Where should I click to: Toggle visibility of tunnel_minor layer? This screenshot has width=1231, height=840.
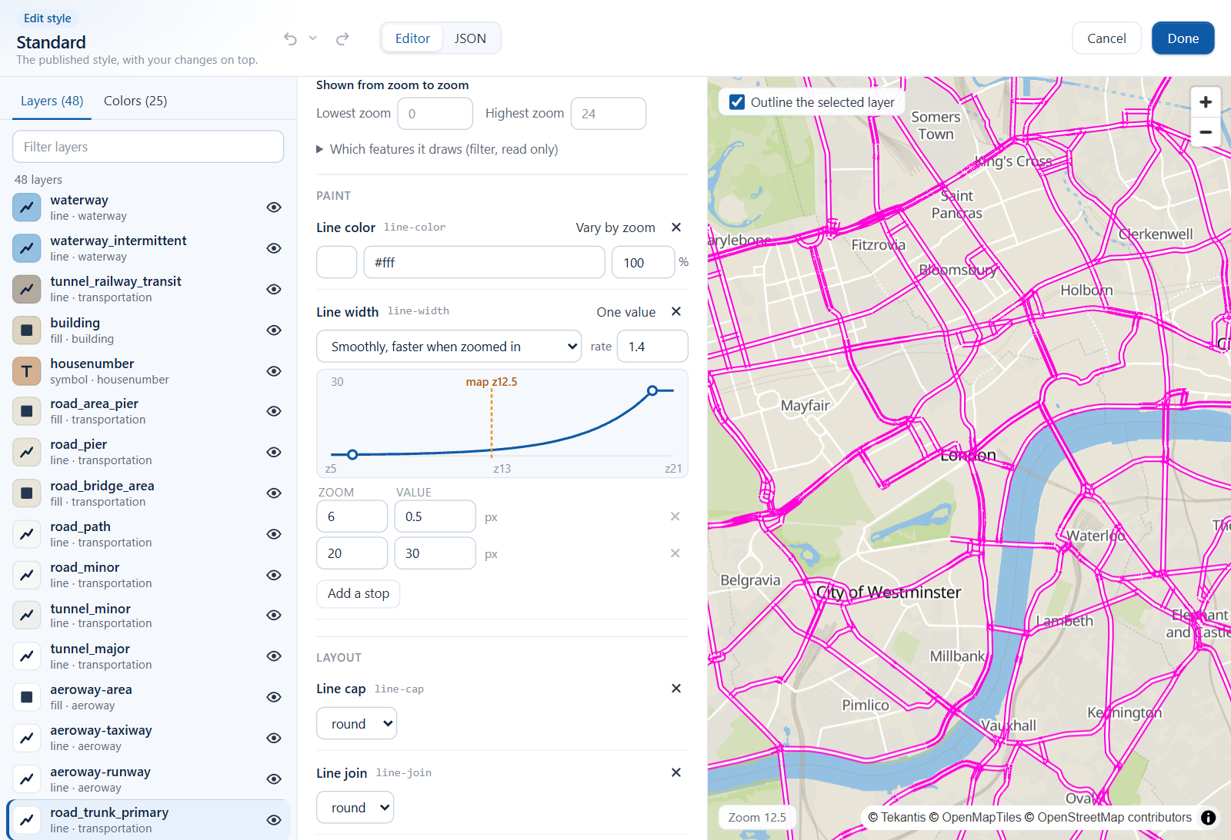274,616
